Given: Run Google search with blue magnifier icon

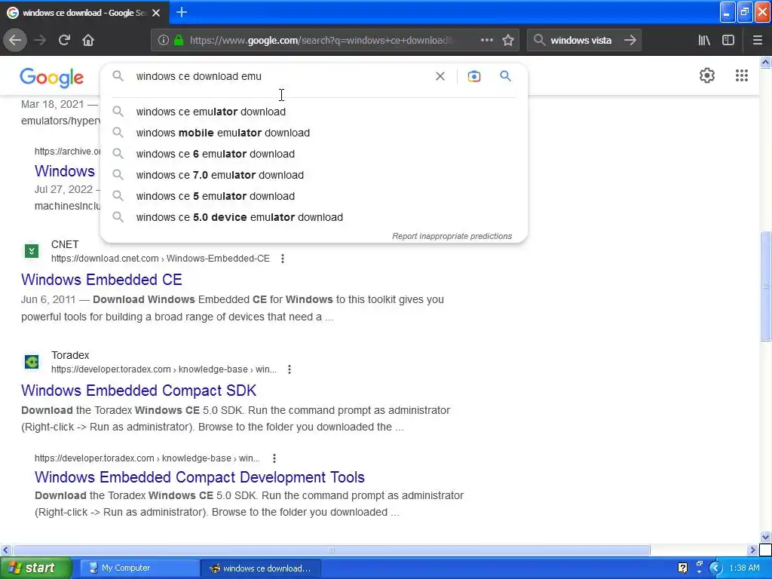Looking at the screenshot, I should click(x=505, y=76).
